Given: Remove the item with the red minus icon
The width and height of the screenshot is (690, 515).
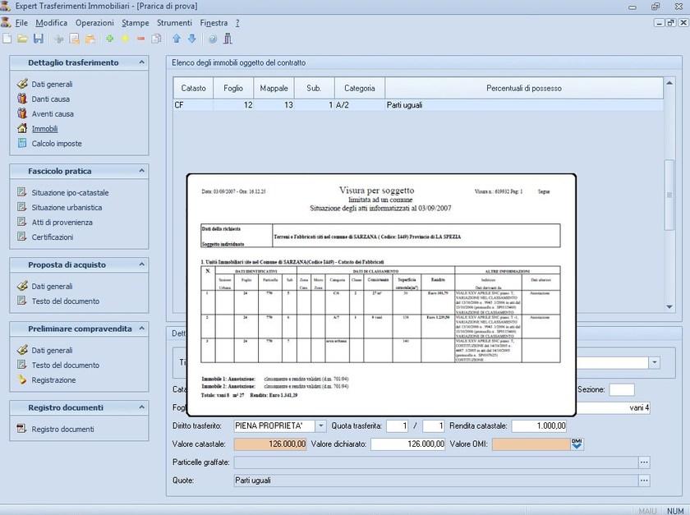Looking at the screenshot, I should [x=140, y=39].
